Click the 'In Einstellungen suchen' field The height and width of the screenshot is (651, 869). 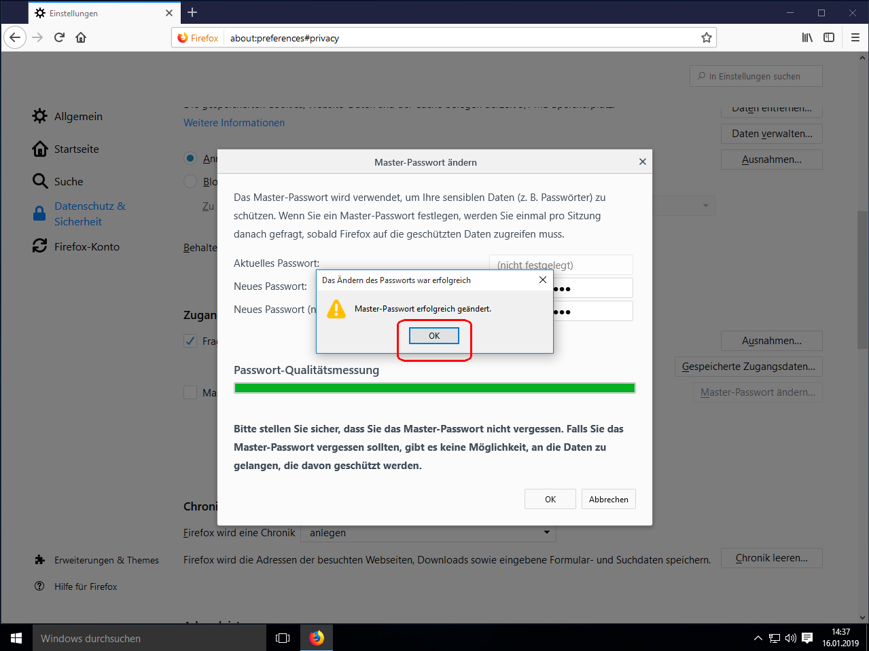(756, 76)
